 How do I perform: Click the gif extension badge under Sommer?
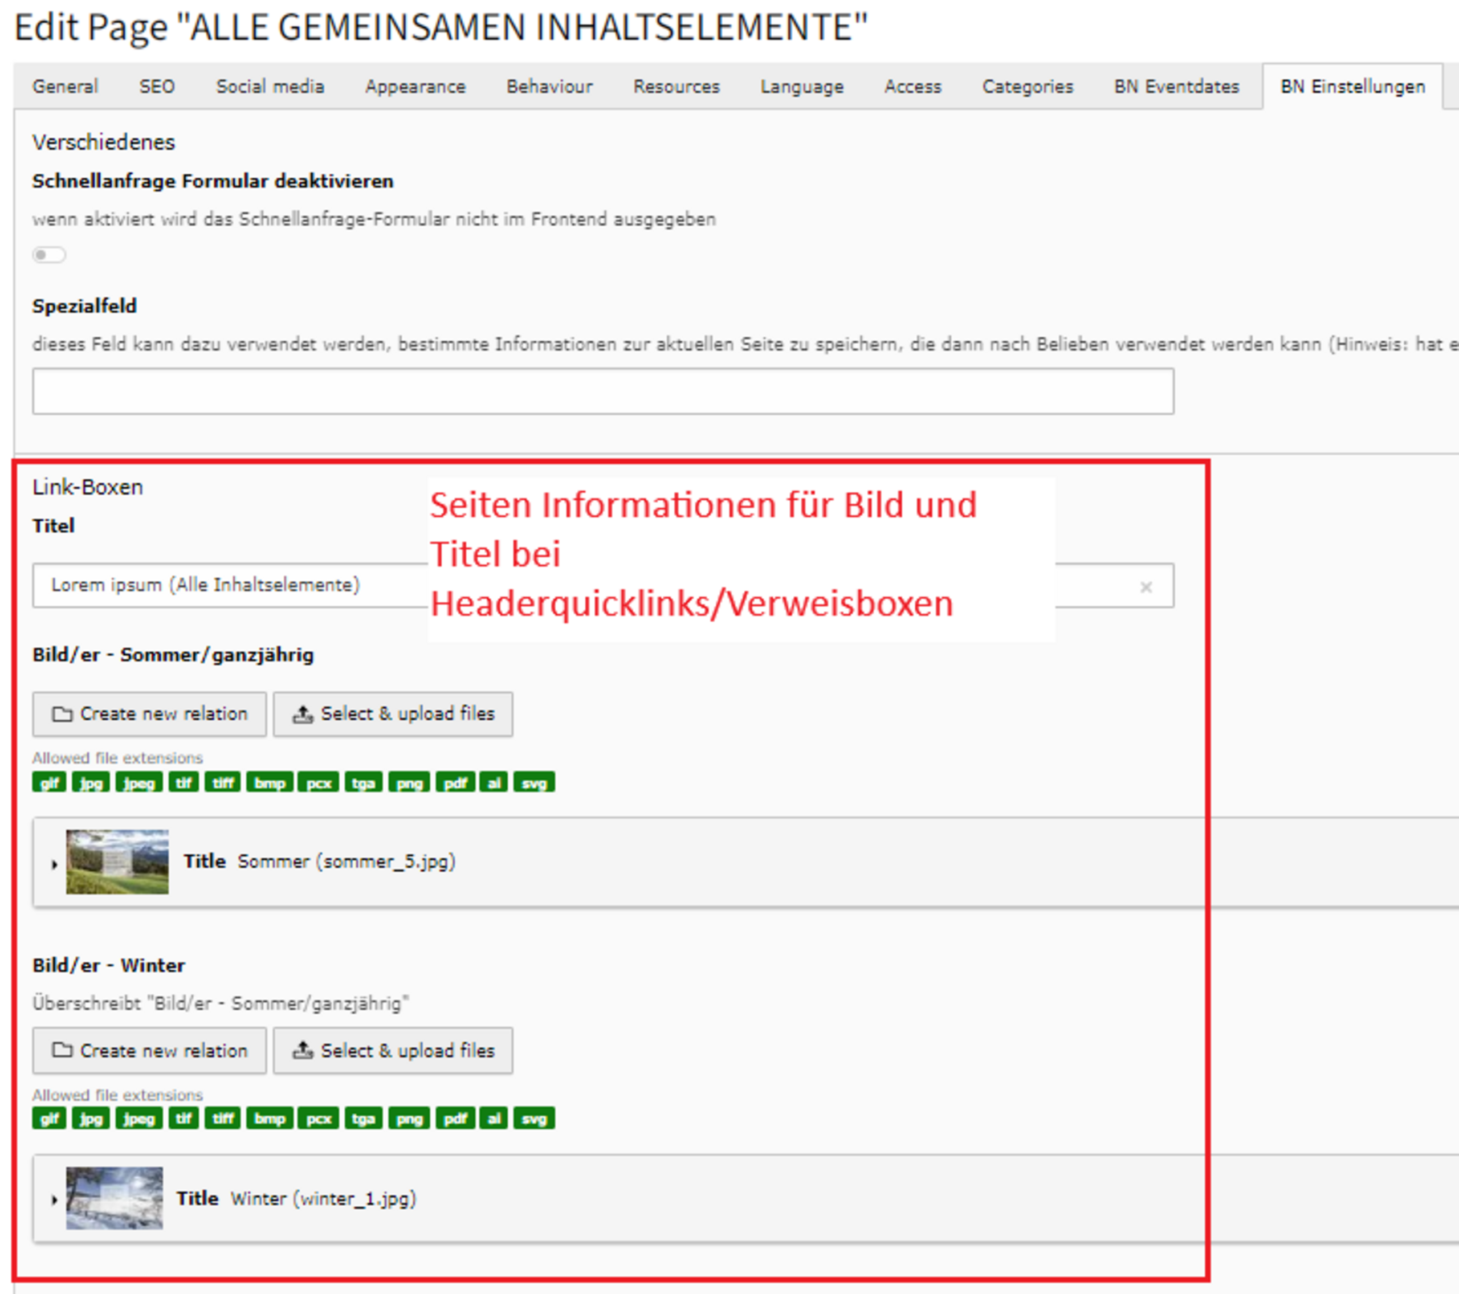click(x=49, y=783)
